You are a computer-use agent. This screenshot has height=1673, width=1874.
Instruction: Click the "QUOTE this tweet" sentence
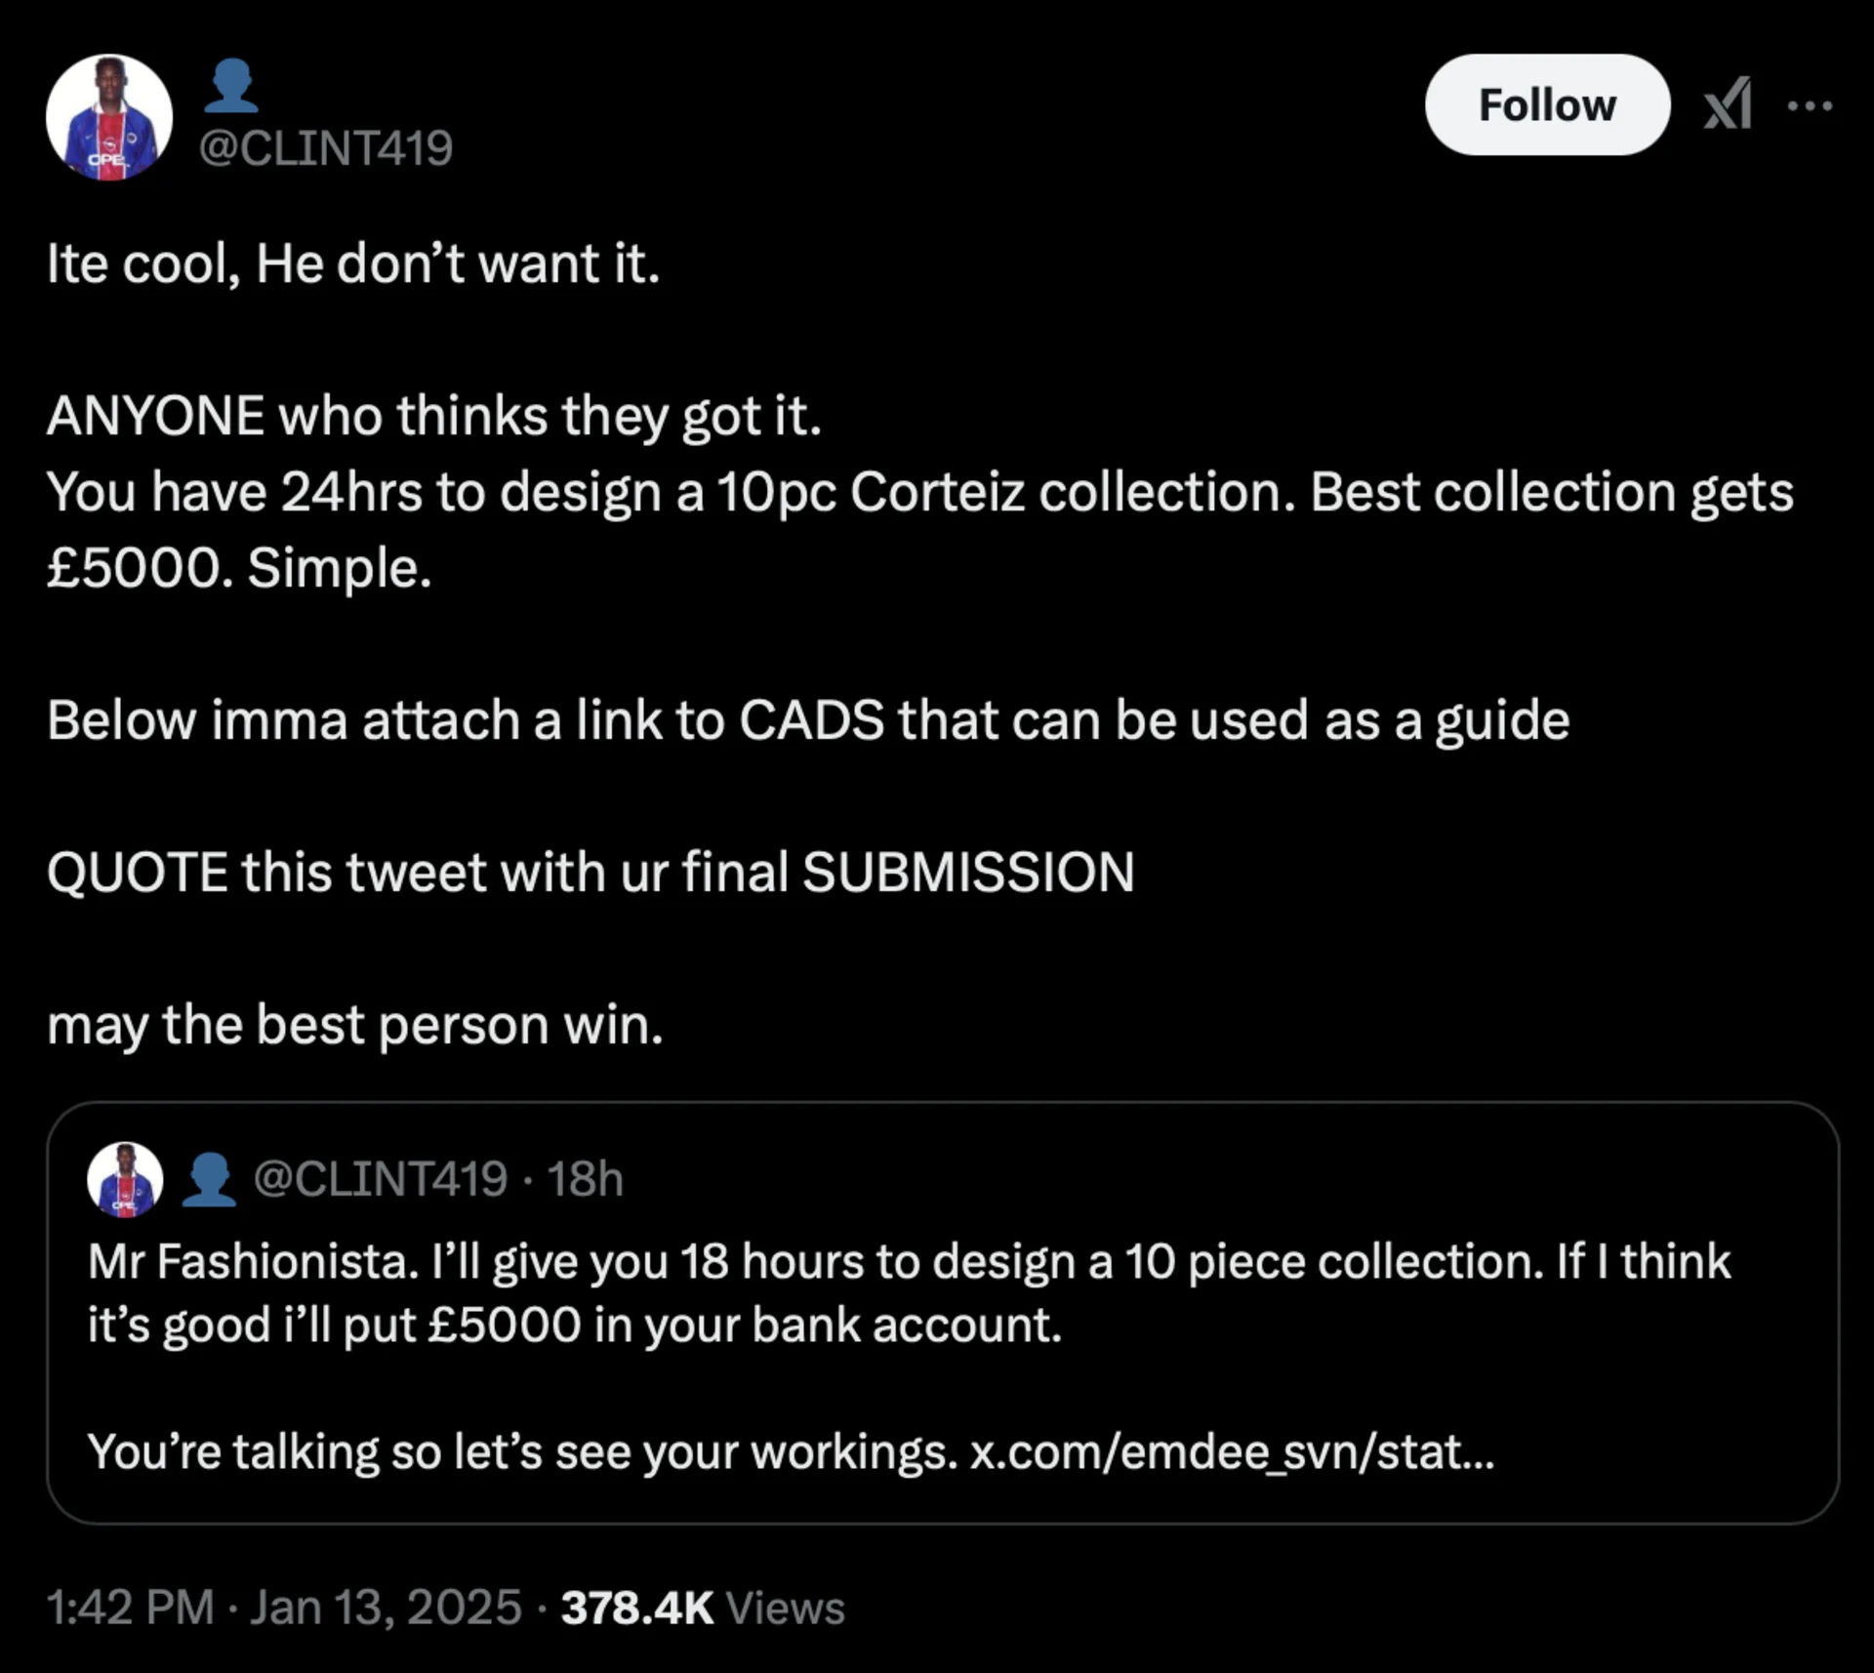tap(591, 872)
